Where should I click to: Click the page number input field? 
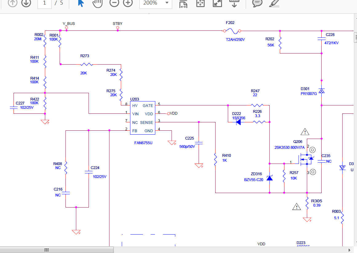click(x=45, y=3)
